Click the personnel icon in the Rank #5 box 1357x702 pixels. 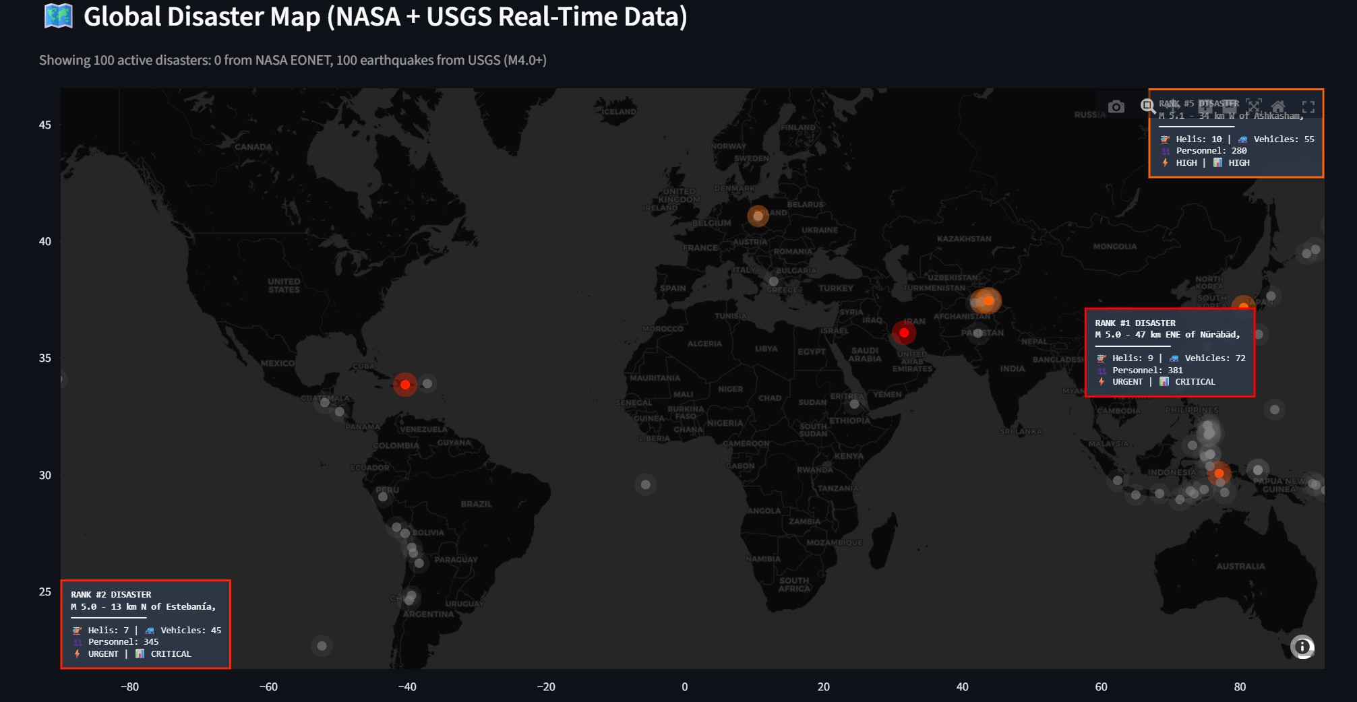1166,151
